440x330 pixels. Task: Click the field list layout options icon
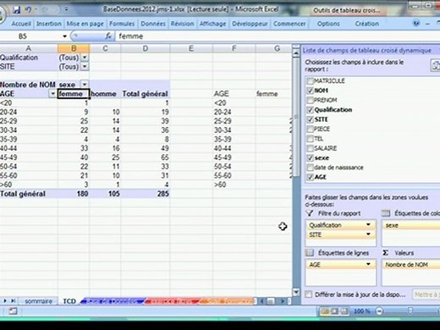pos(436,65)
